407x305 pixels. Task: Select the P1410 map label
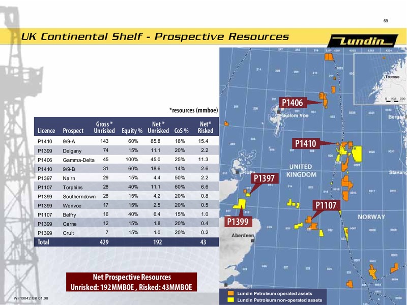tap(306, 143)
